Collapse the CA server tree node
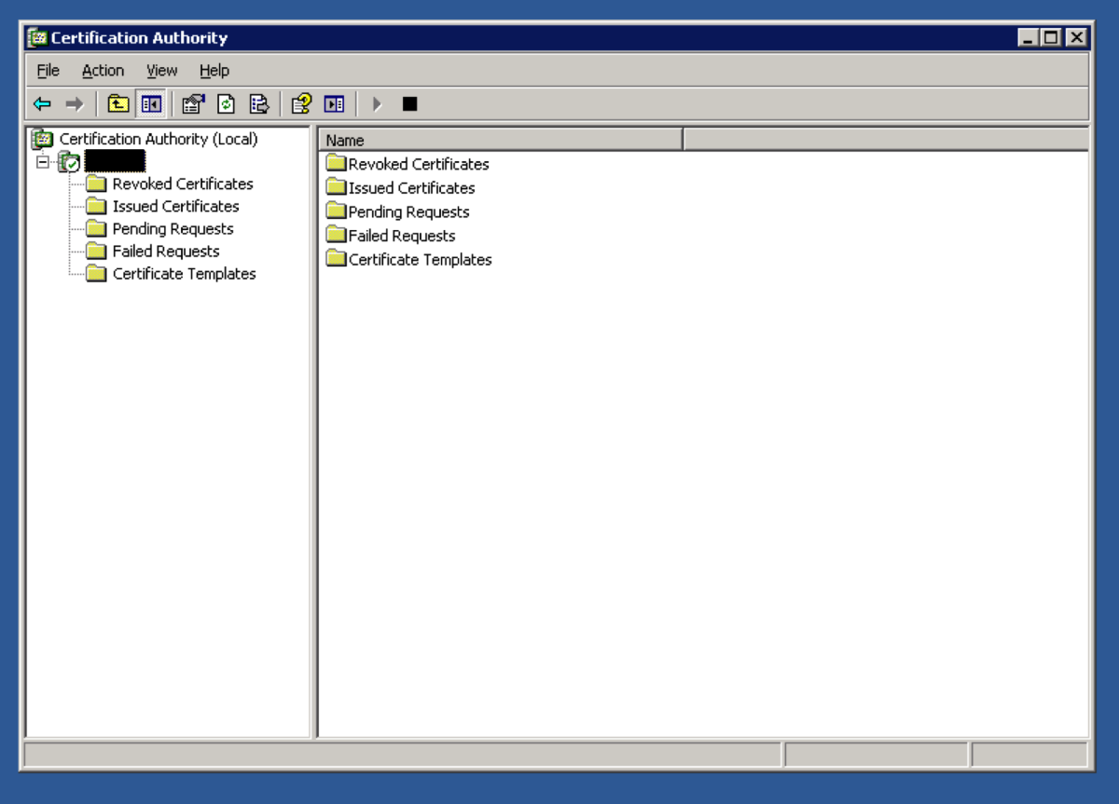The image size is (1119, 804). (42, 162)
